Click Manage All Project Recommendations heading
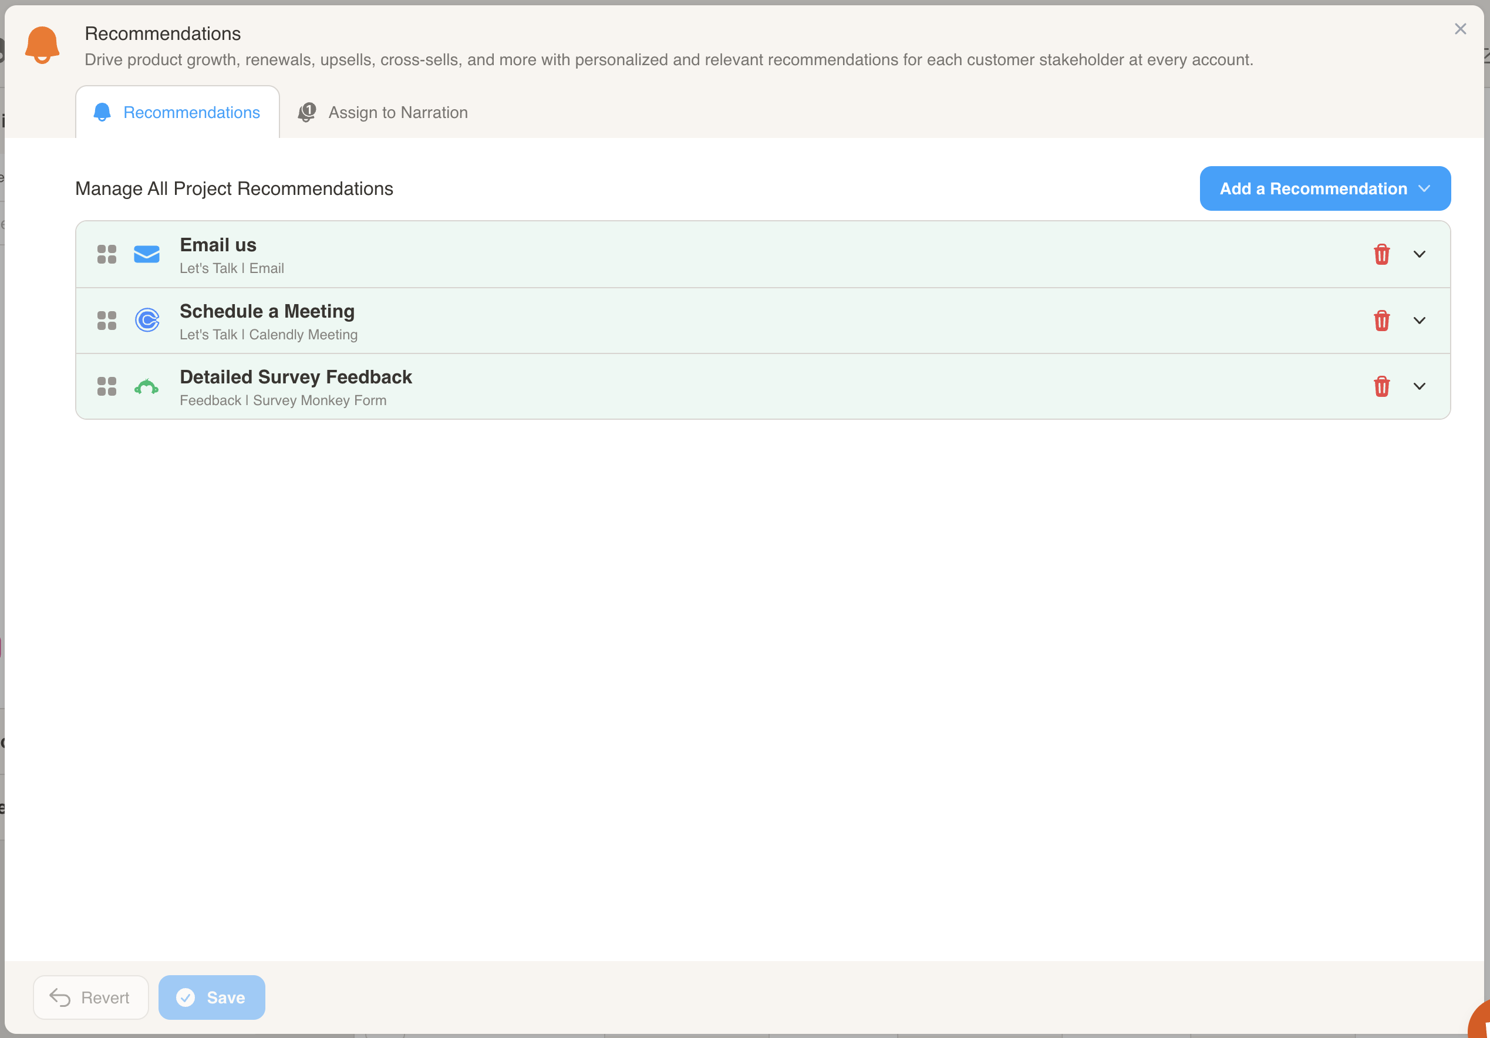This screenshot has height=1038, width=1490. (x=234, y=189)
